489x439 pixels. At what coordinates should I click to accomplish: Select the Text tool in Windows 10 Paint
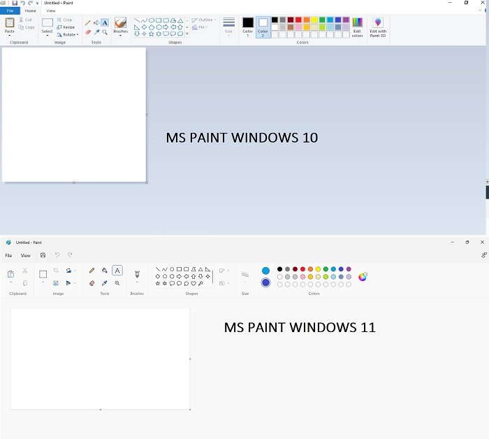[105, 22]
